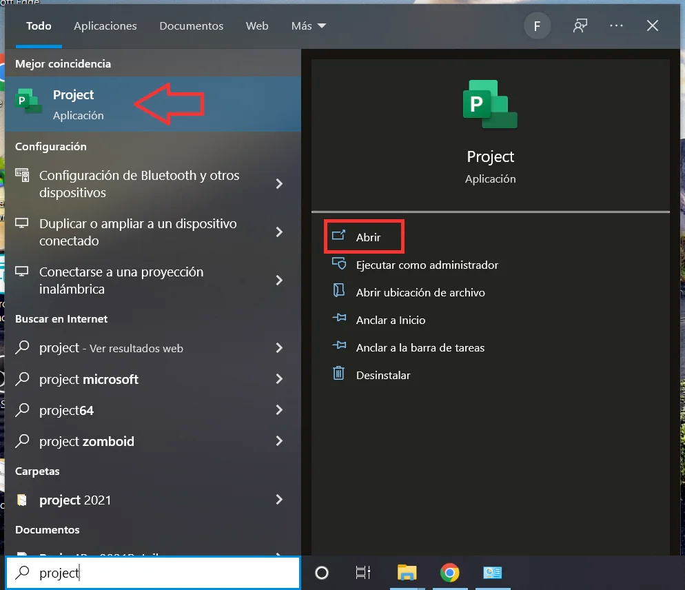Expand the project 2021 folder arrow
The height and width of the screenshot is (590, 685).
(279, 500)
